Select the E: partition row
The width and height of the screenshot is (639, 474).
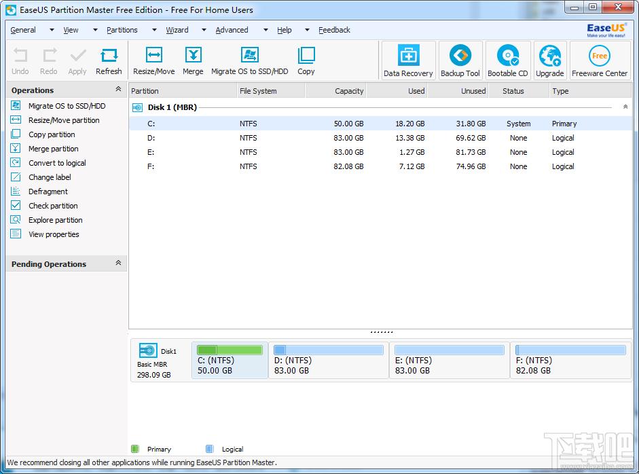pyautogui.click(x=380, y=152)
